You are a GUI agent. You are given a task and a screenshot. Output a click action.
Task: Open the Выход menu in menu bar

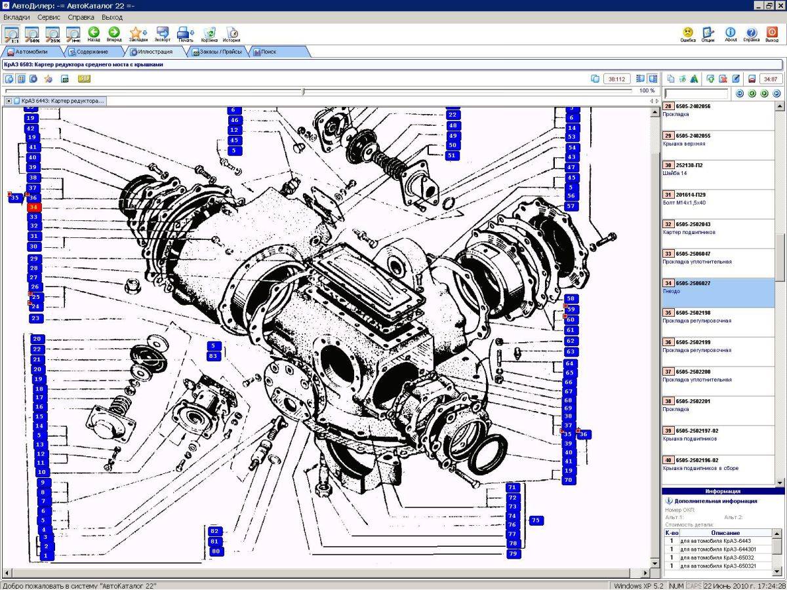point(112,17)
